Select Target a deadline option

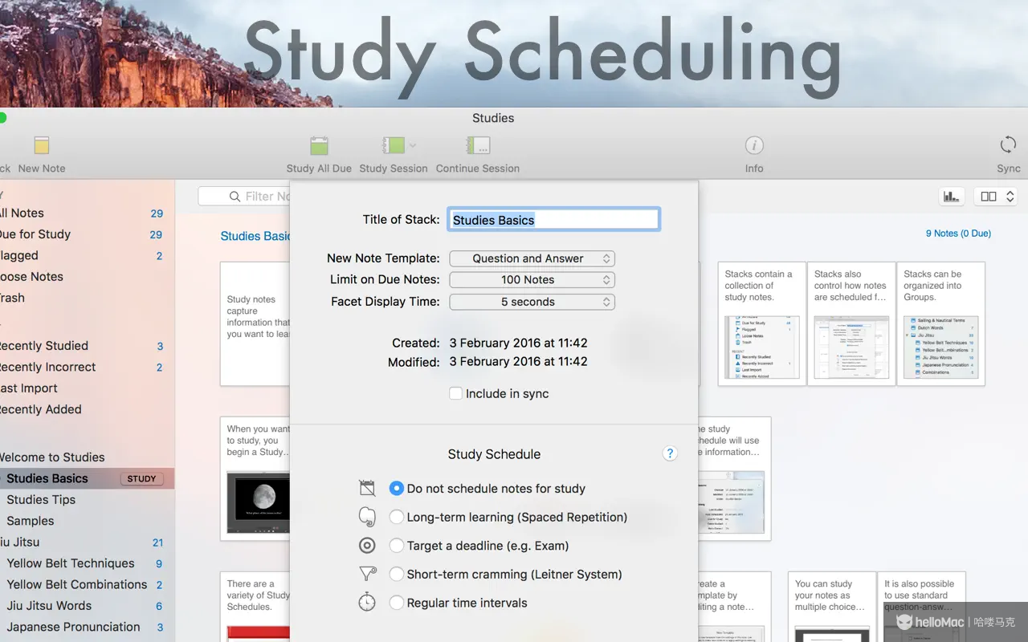pos(396,546)
